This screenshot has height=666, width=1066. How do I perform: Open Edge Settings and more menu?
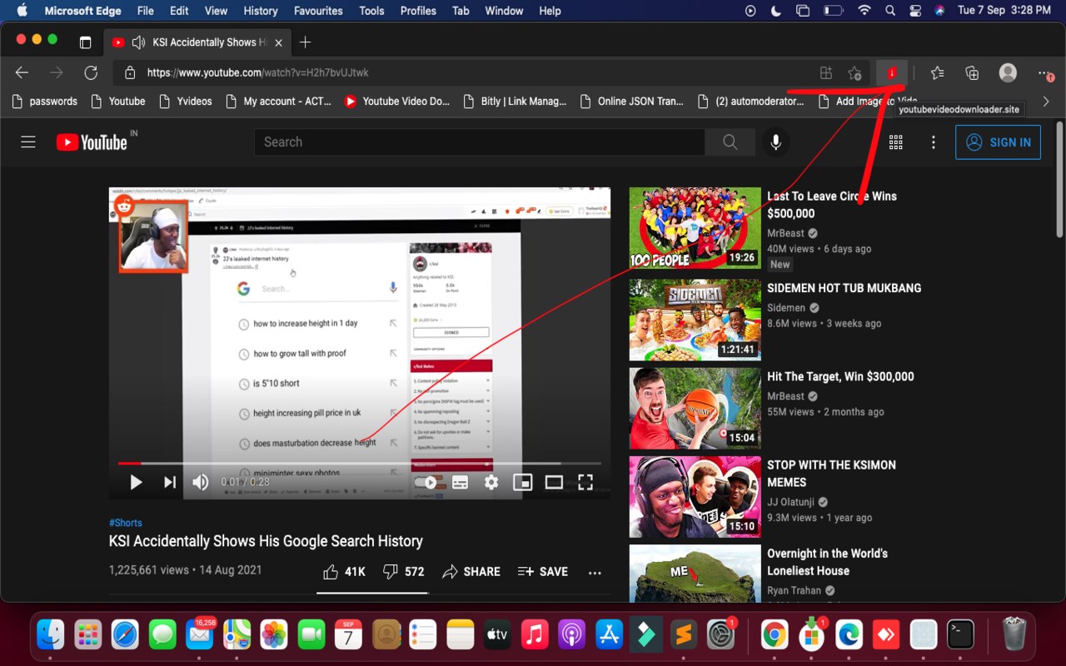[1042, 72]
